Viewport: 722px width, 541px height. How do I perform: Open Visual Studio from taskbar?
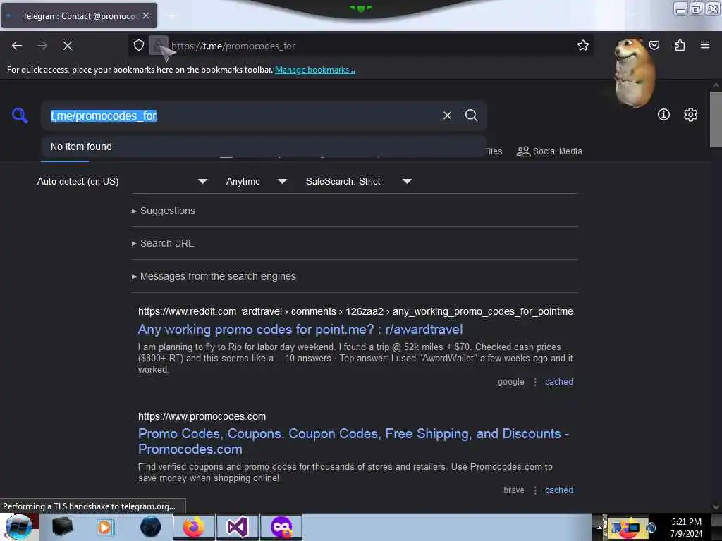[x=238, y=527]
